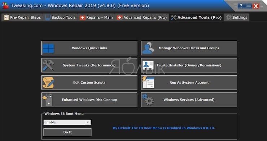Screen dimensions: 267x141
Task: Open Manage Windows Users and Groups
Action: [189, 48]
